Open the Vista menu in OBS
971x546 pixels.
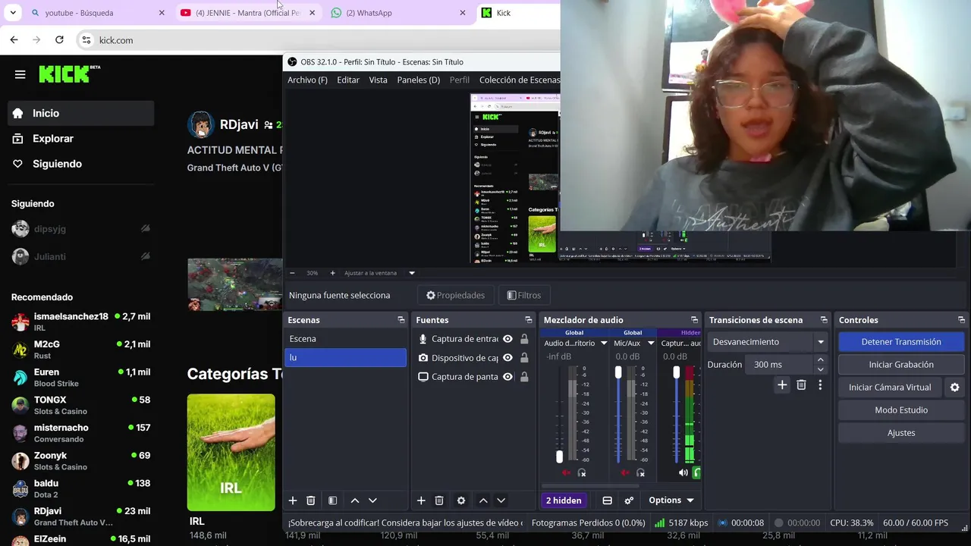[x=378, y=80]
